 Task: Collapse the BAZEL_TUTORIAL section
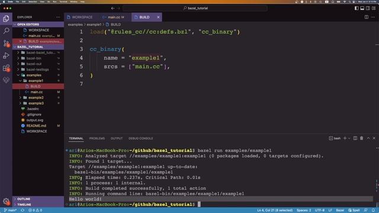pos(38,47)
